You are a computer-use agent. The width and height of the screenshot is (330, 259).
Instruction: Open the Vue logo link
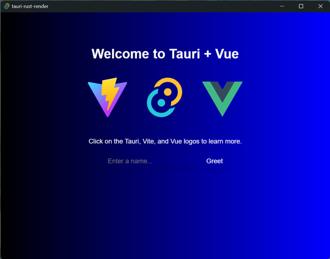tap(222, 99)
